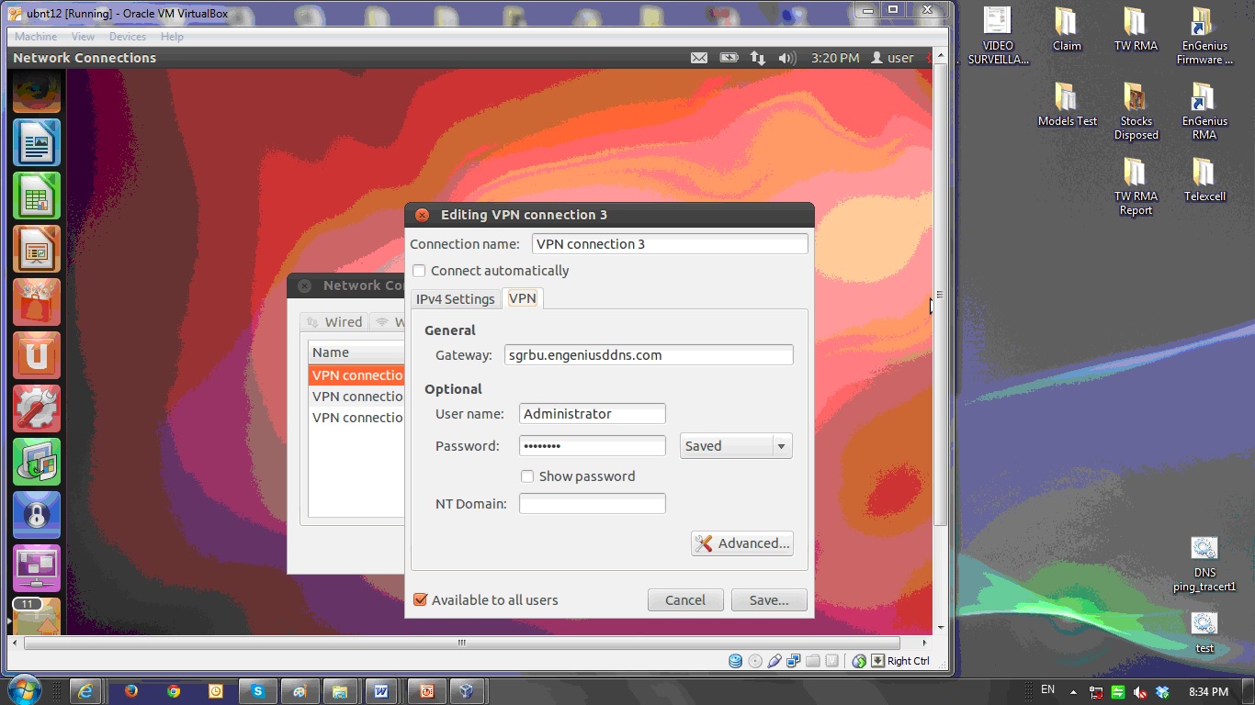This screenshot has height=705, width=1255.
Task: Open the network indicator arrows icon
Action: tap(757, 58)
